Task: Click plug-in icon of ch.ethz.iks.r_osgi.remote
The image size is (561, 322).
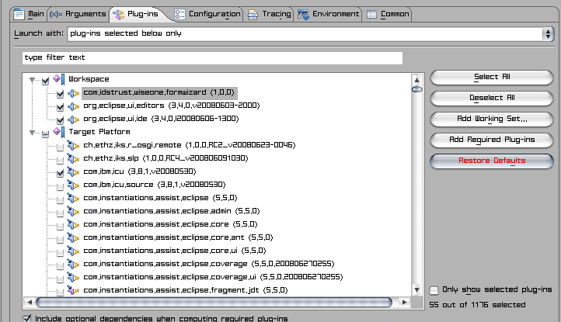Action: tap(73, 146)
